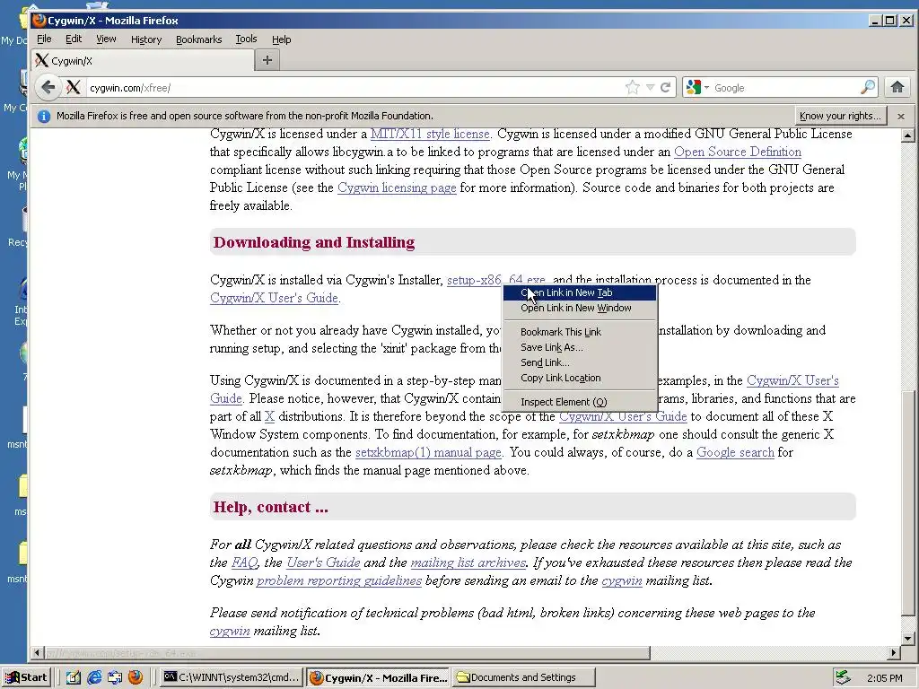Image resolution: width=919 pixels, height=689 pixels.
Task: Open the History menu
Action: coord(146,39)
